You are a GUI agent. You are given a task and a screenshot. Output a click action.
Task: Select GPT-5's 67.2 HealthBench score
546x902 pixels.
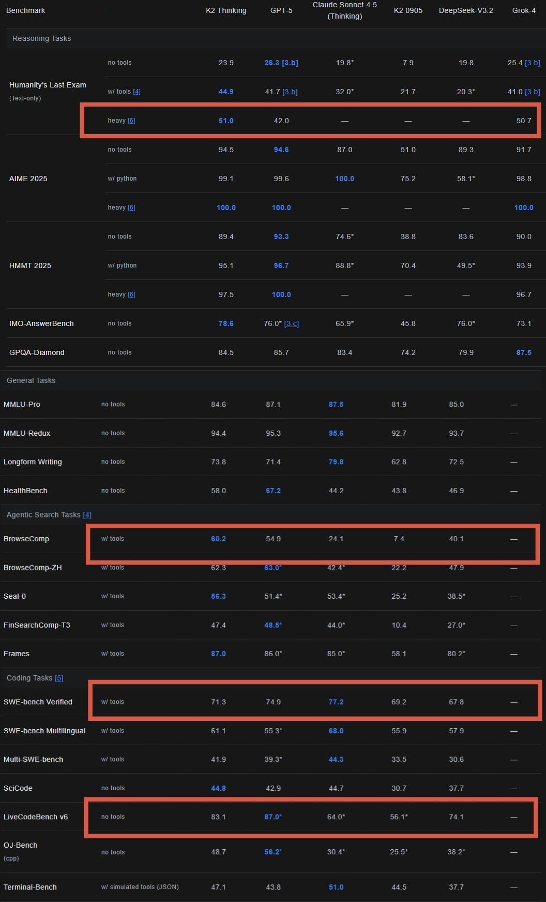pyautogui.click(x=273, y=491)
